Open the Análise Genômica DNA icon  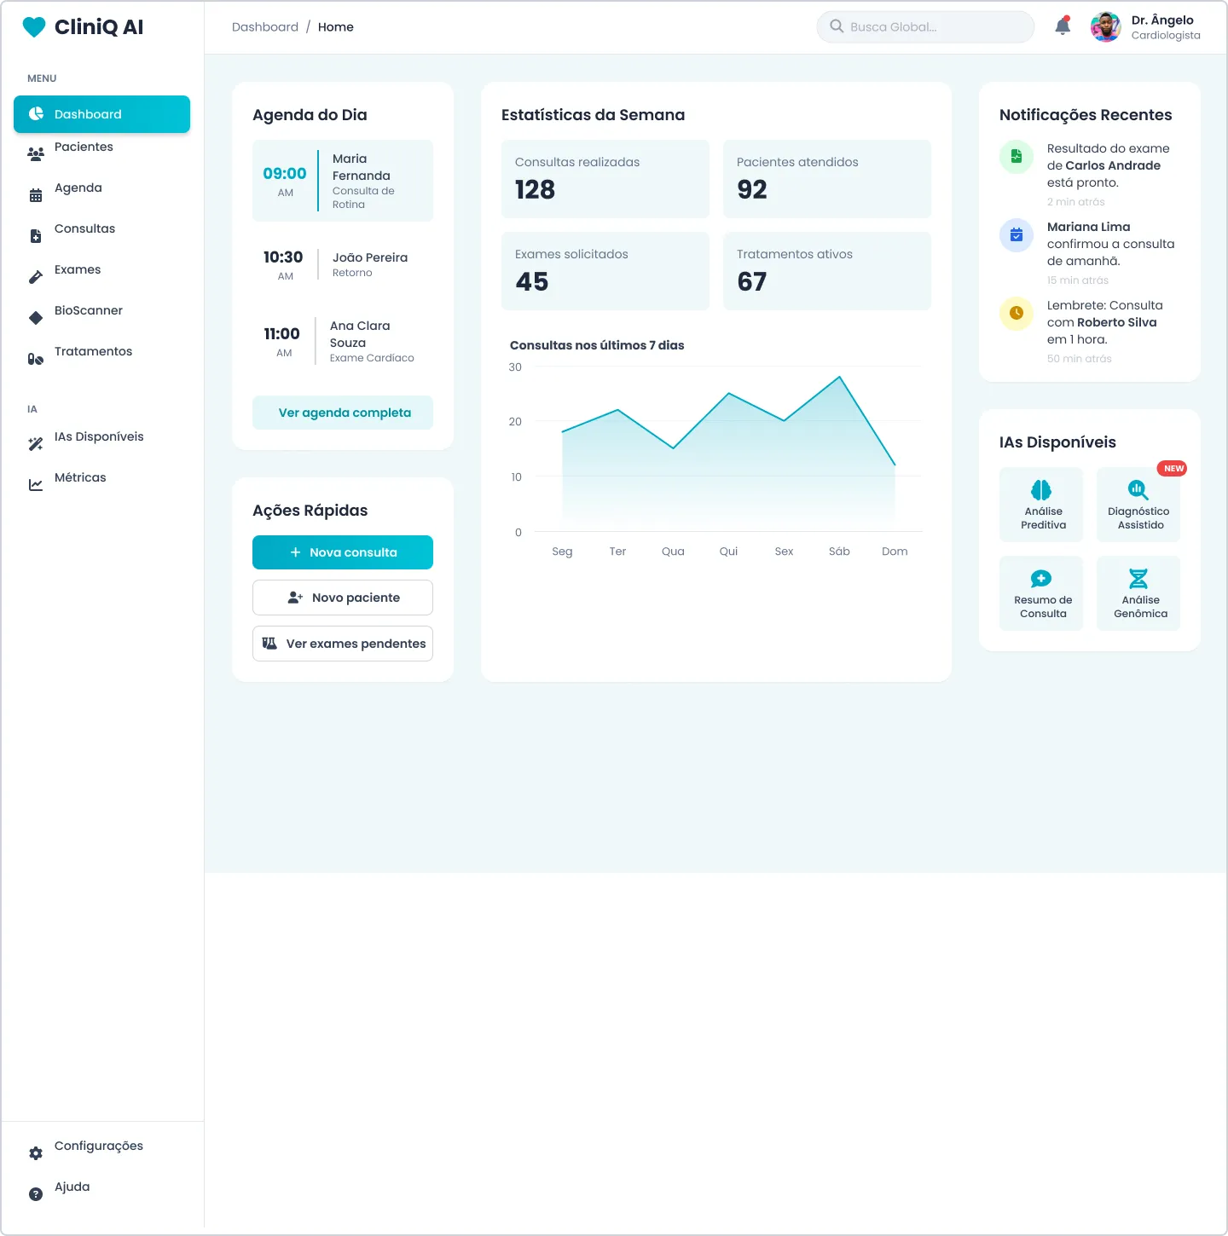point(1138,579)
